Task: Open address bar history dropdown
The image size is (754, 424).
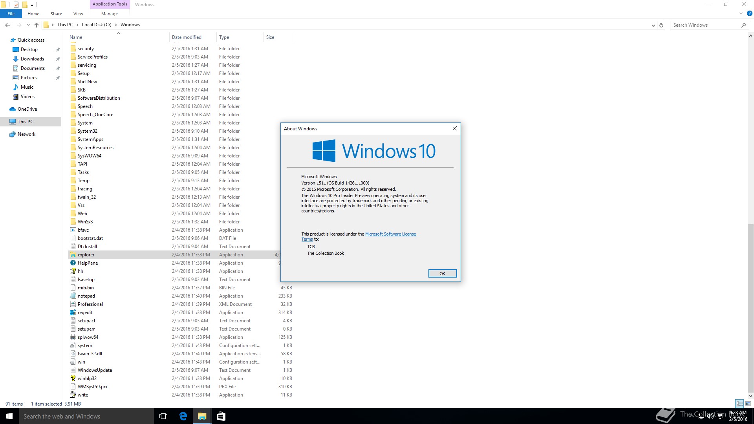Action: coord(653,25)
